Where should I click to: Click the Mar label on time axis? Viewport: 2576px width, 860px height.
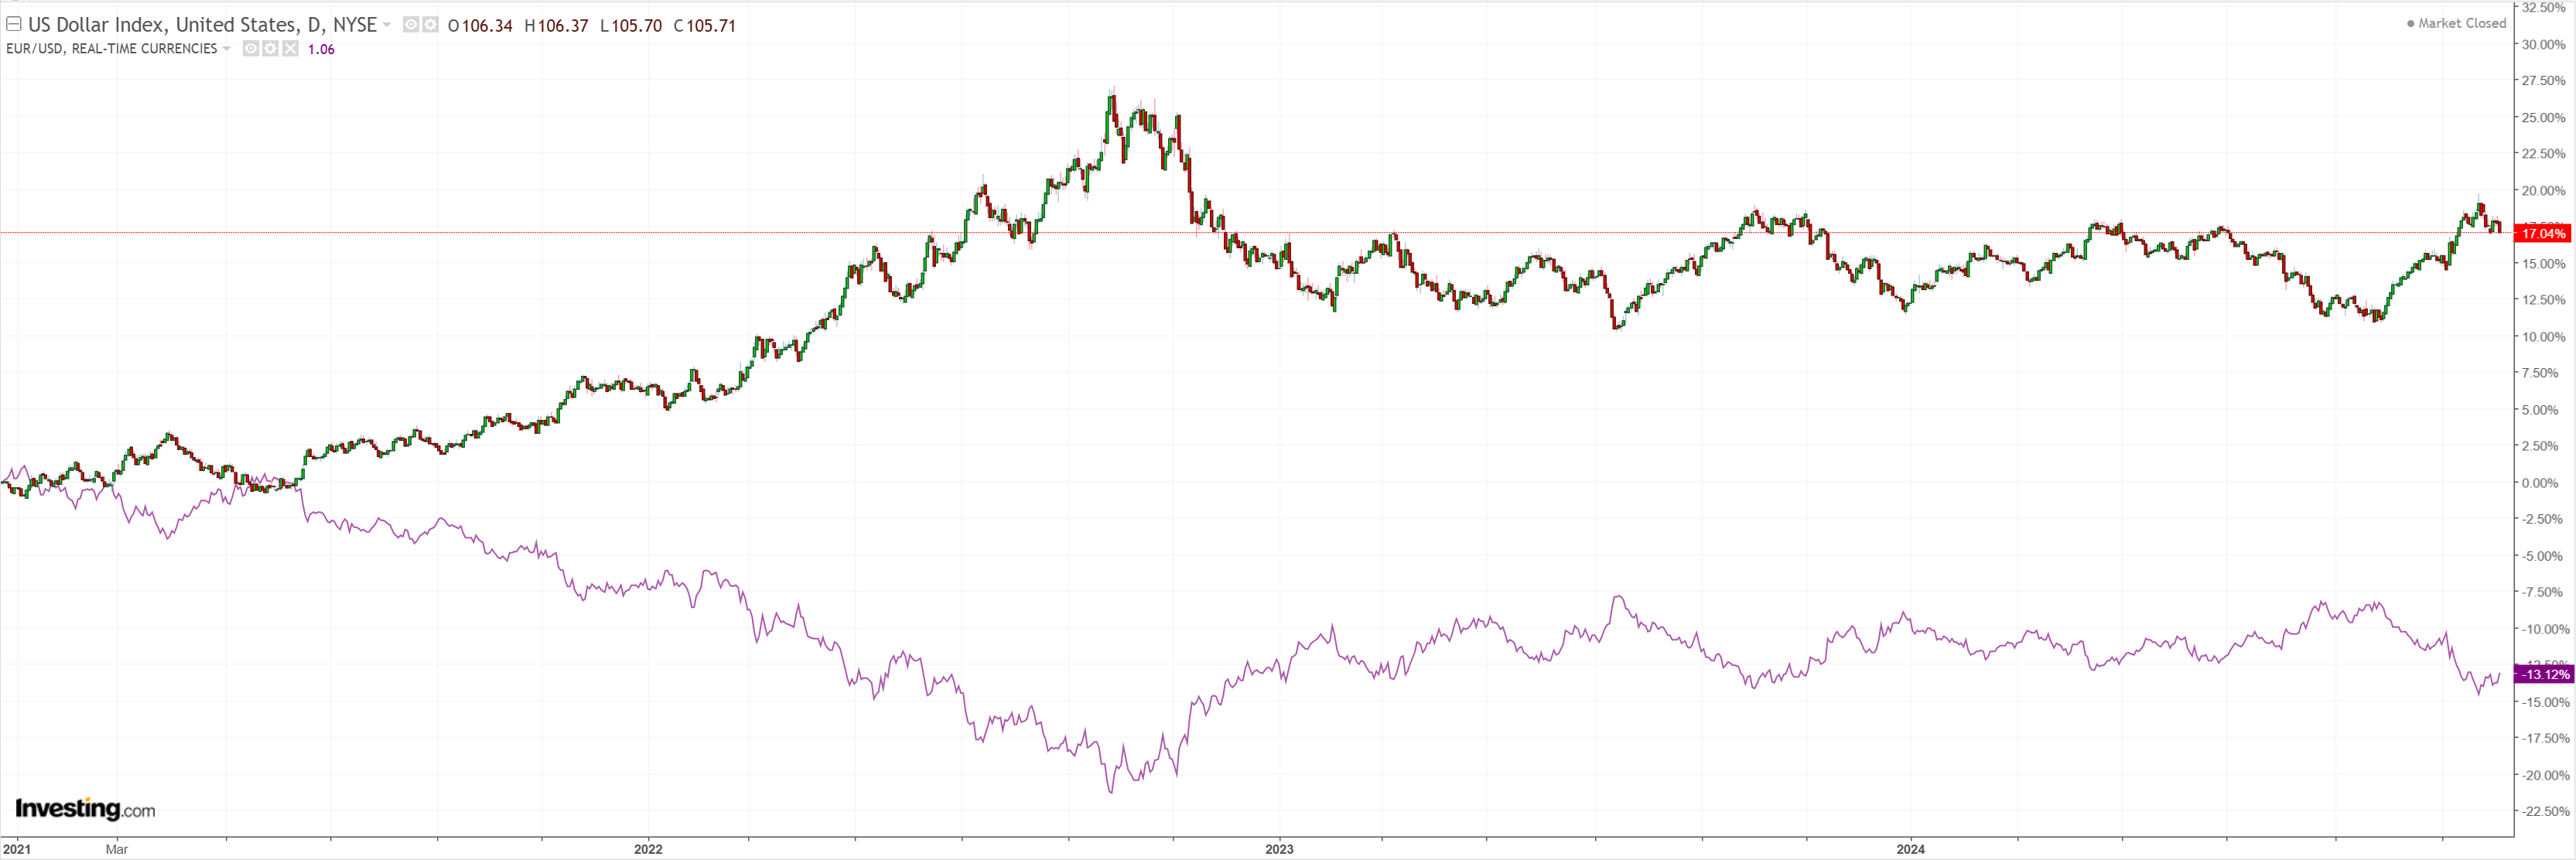[117, 849]
